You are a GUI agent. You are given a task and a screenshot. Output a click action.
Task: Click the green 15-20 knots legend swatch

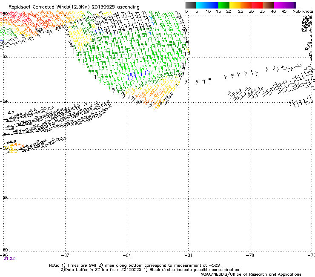tap(224, 5)
